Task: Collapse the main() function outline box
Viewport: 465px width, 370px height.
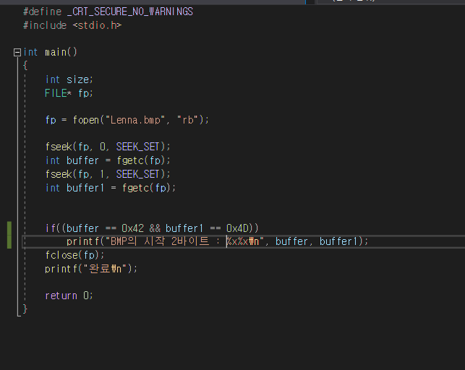Action: [17, 53]
